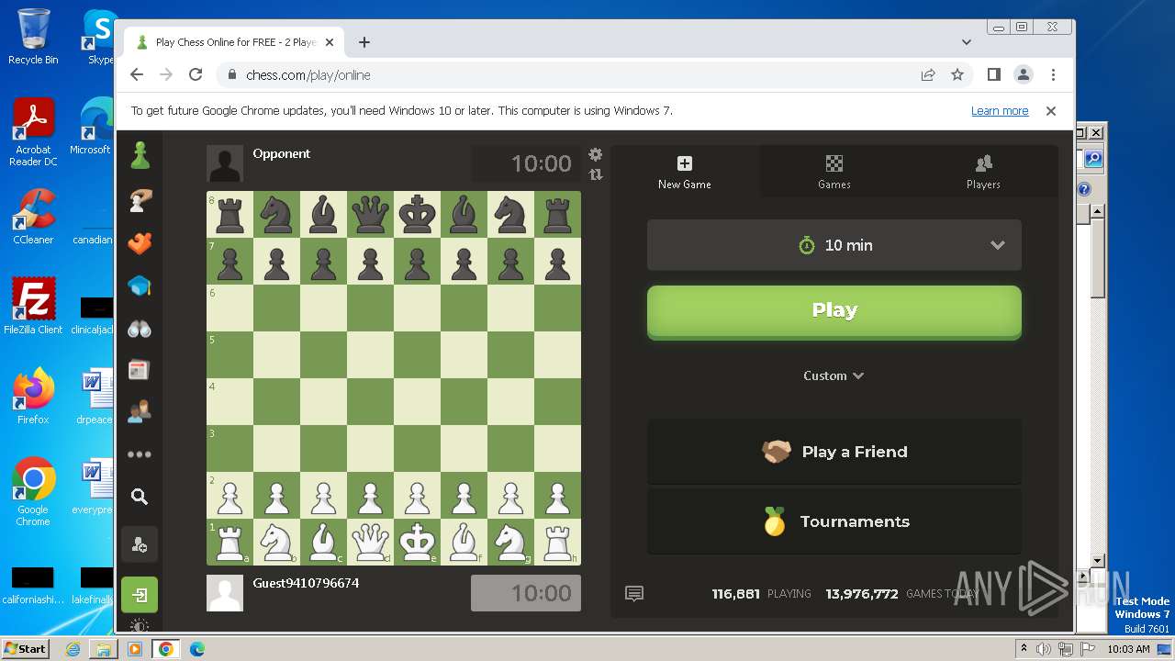Toggle the light/dark theme icon in sidebar
Screen dimensions: 1175x661
[x=140, y=626]
